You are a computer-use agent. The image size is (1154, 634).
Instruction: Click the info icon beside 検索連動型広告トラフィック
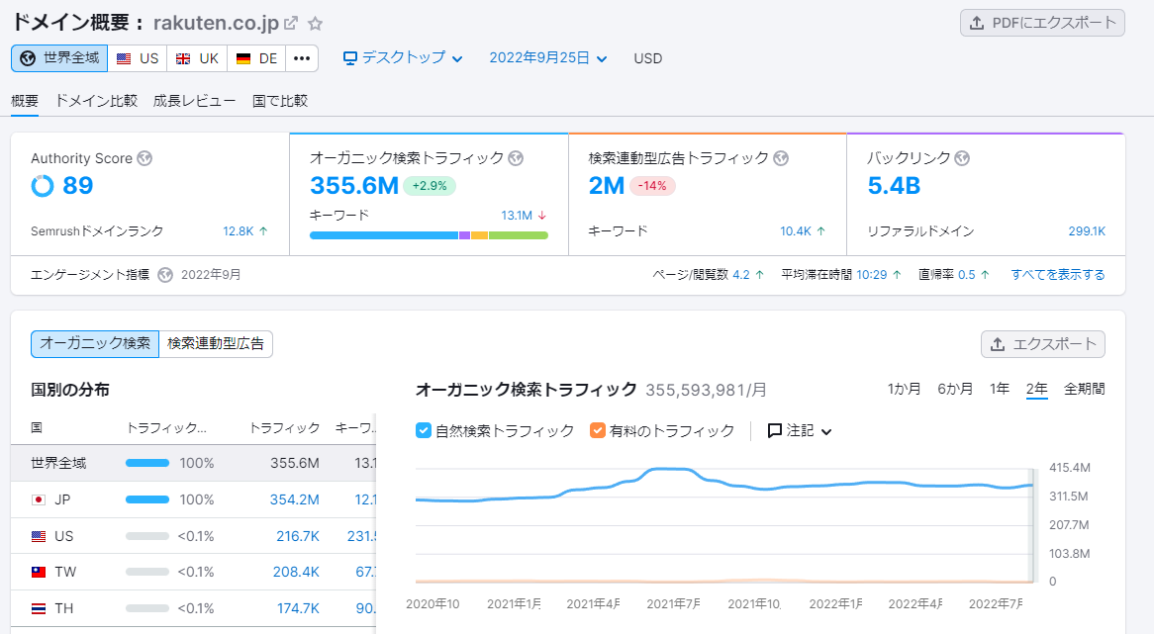[x=781, y=158]
